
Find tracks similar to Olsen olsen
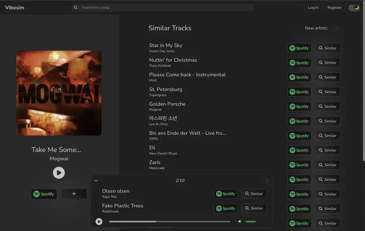254,194
